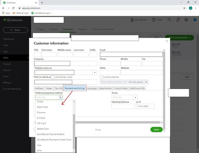Close the Customers browser tab
Viewport: 199px width, 153px height.
pos(36,3)
